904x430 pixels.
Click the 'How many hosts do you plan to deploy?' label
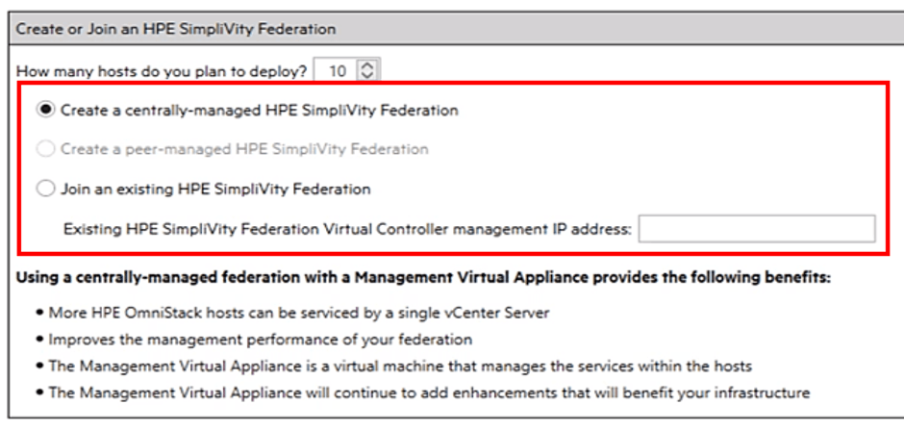(x=161, y=70)
